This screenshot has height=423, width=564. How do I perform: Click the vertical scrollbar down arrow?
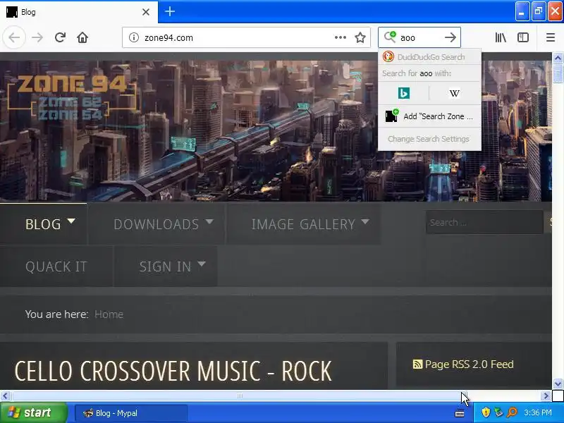[x=558, y=384]
